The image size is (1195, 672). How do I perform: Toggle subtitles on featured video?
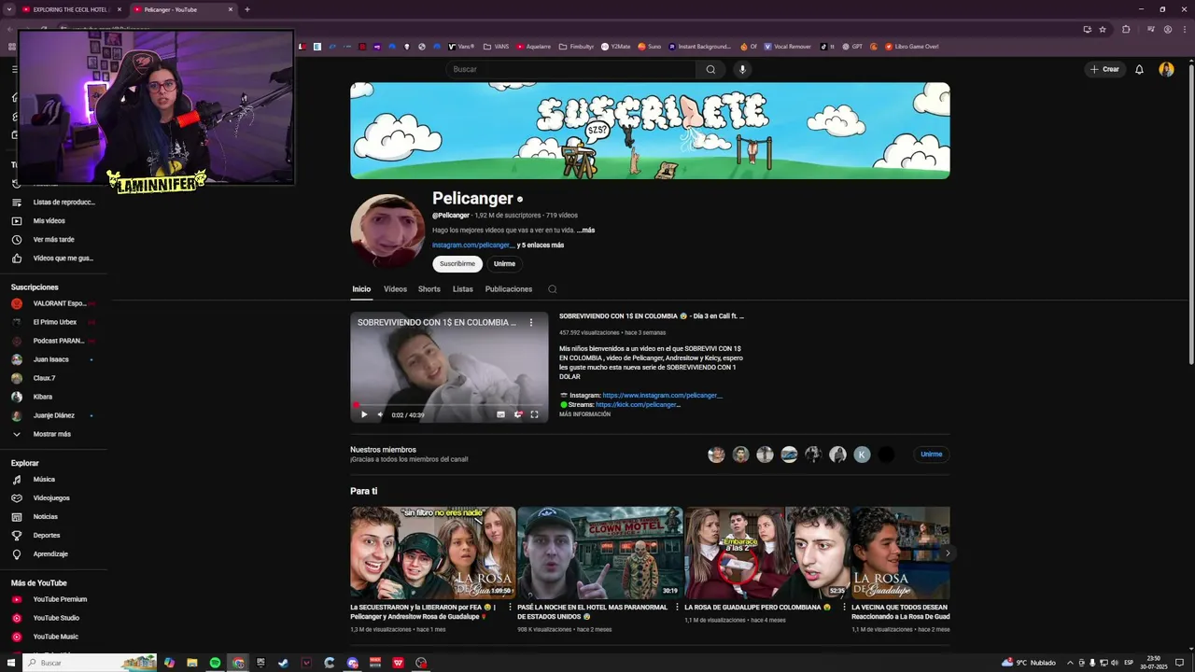click(x=500, y=414)
